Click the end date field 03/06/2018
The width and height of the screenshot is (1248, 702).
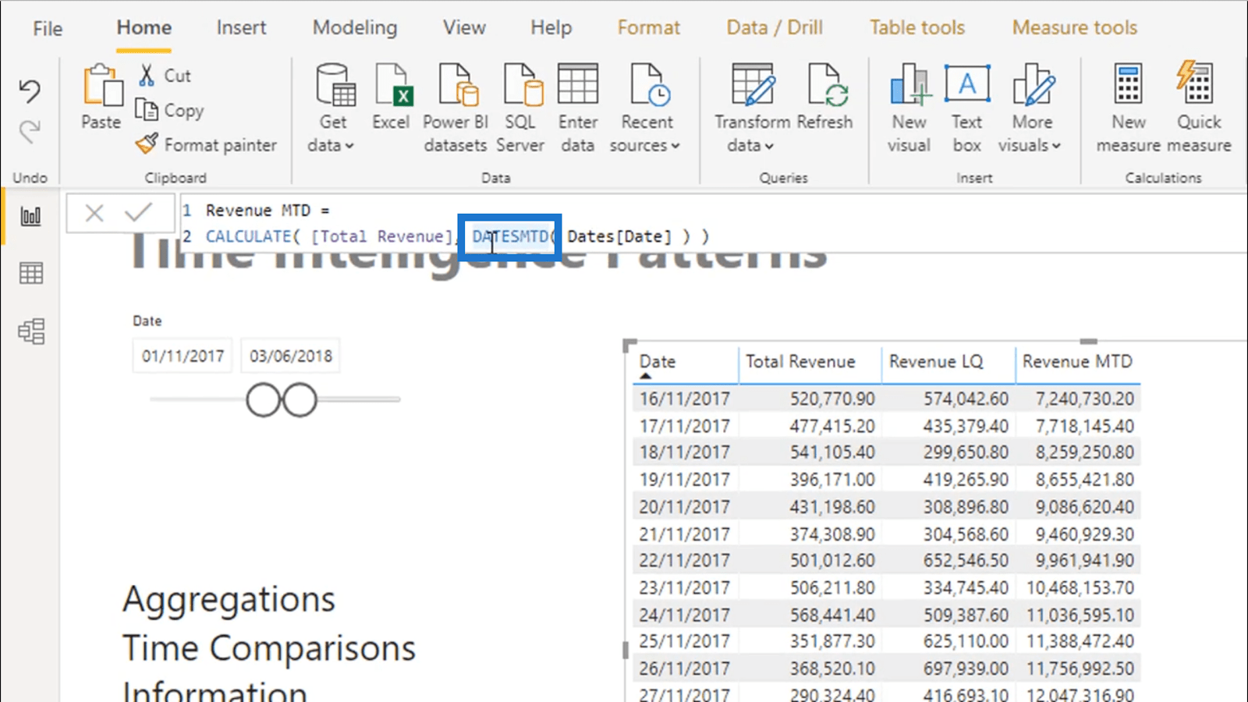tap(291, 356)
